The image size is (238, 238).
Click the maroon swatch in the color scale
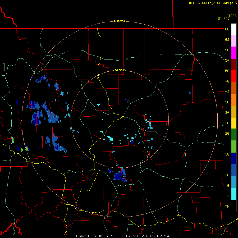click(x=234, y=65)
